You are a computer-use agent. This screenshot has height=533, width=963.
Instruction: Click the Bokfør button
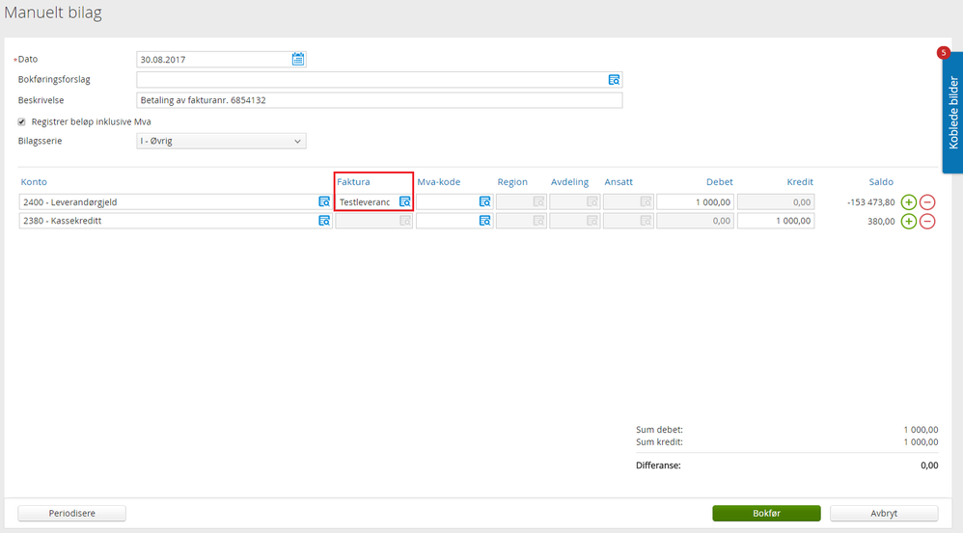pyautogui.click(x=766, y=514)
